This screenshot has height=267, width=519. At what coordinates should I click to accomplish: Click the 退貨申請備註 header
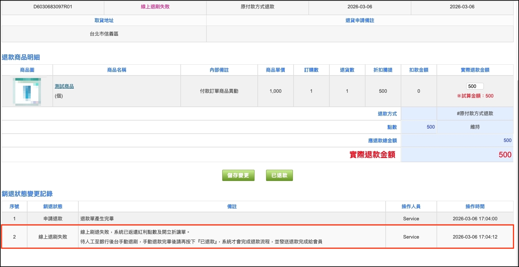(x=360, y=20)
